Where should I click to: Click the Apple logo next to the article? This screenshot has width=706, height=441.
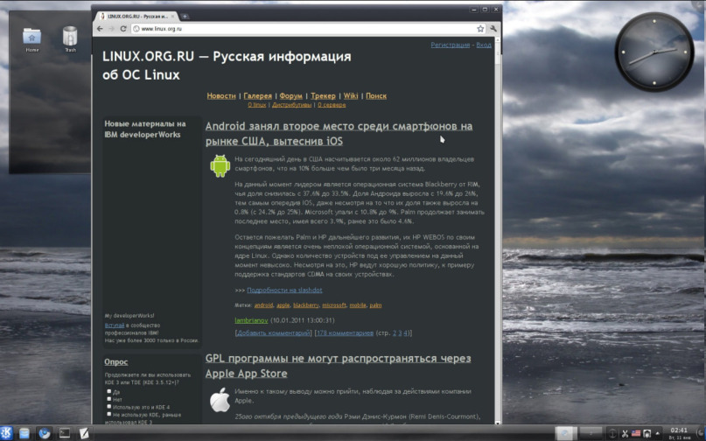point(219,399)
